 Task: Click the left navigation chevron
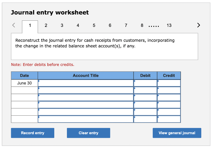(x=13, y=25)
